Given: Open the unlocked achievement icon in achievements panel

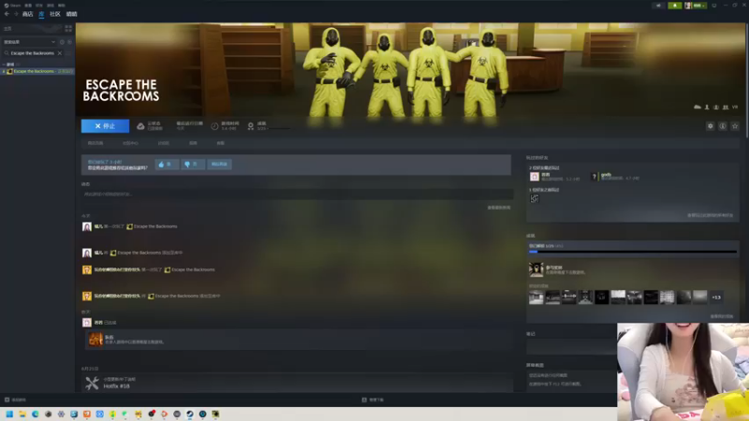Looking at the screenshot, I should click(x=536, y=269).
